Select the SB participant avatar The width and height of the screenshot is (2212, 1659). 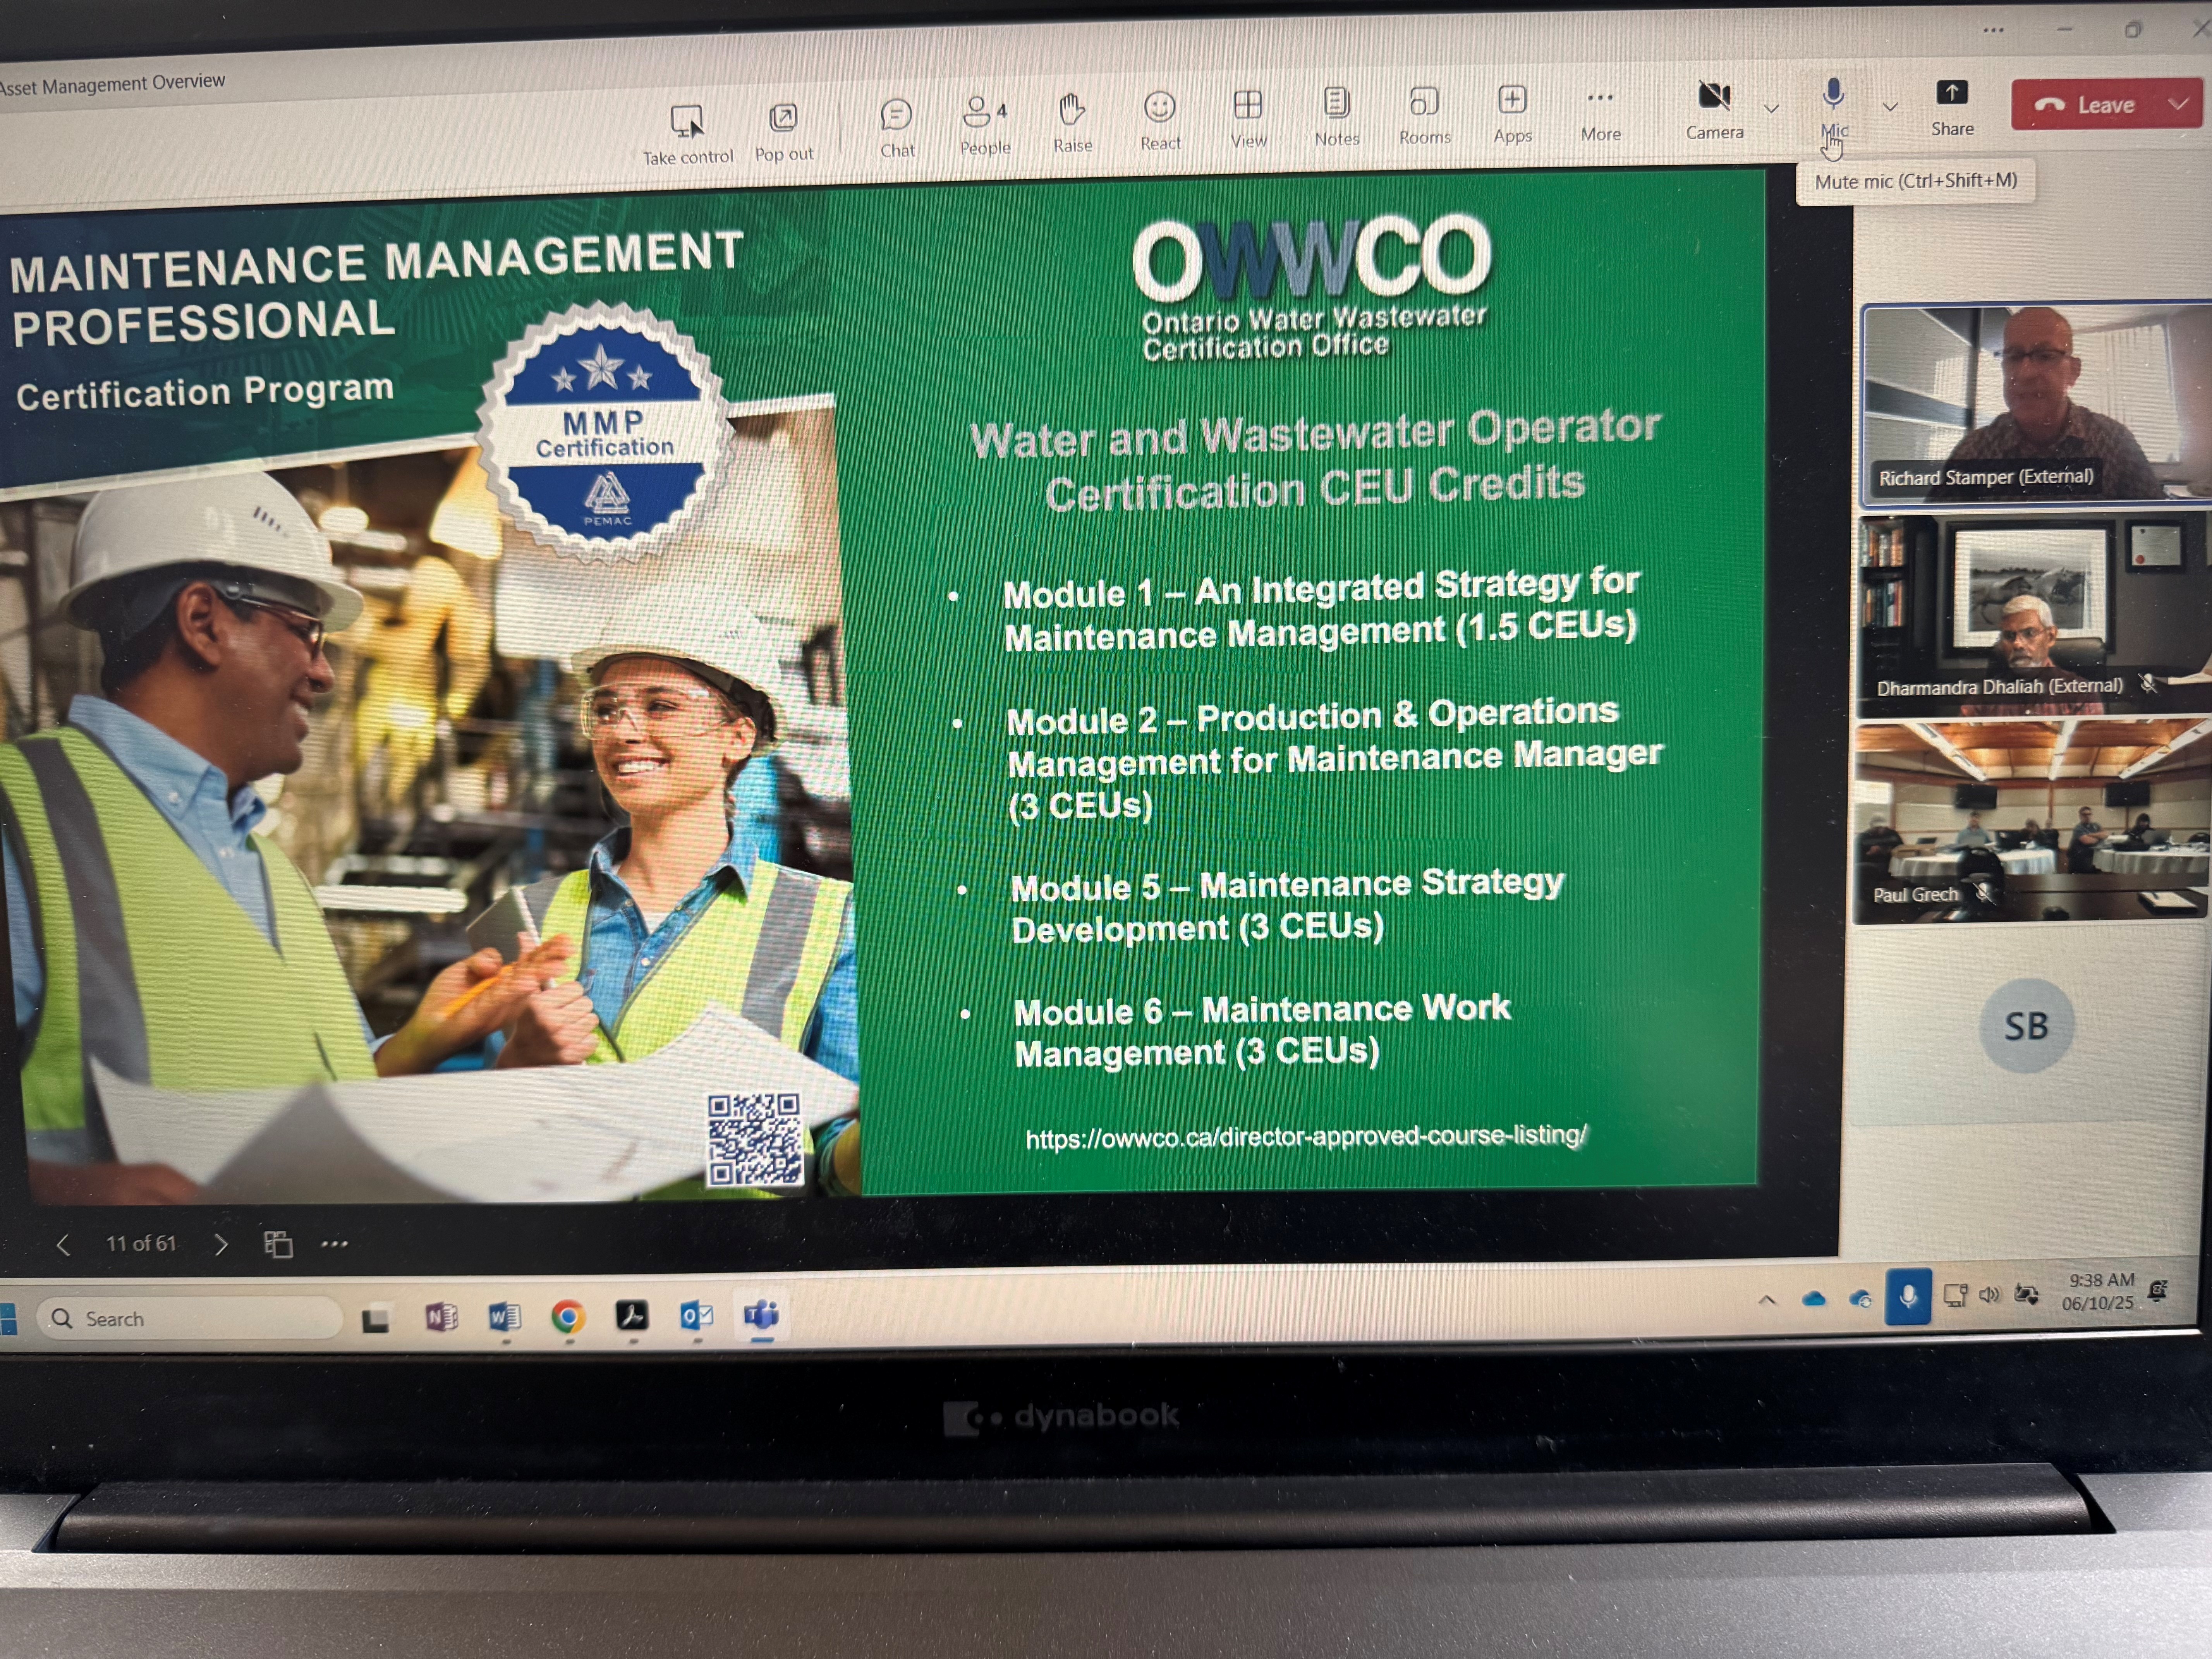coord(2026,1026)
